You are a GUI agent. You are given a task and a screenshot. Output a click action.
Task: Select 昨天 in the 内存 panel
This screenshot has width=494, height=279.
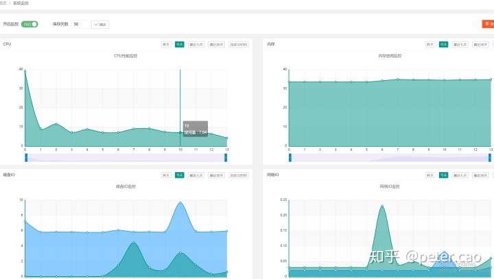coord(430,45)
